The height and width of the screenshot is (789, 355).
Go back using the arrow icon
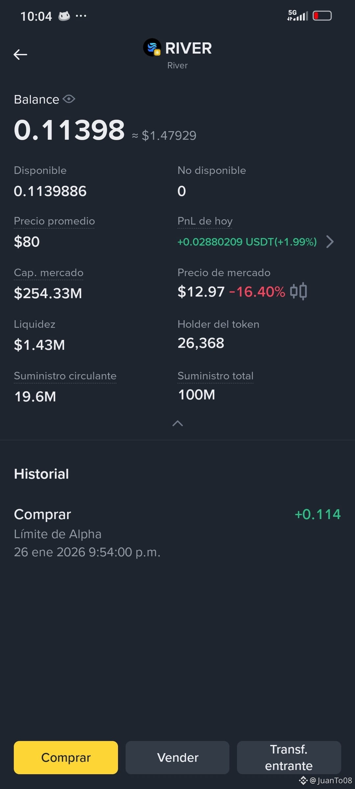[x=20, y=55]
